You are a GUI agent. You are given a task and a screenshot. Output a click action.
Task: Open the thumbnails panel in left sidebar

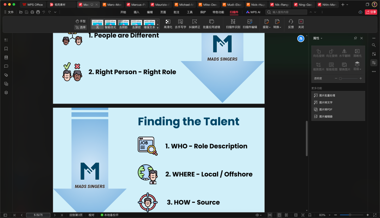click(6, 57)
